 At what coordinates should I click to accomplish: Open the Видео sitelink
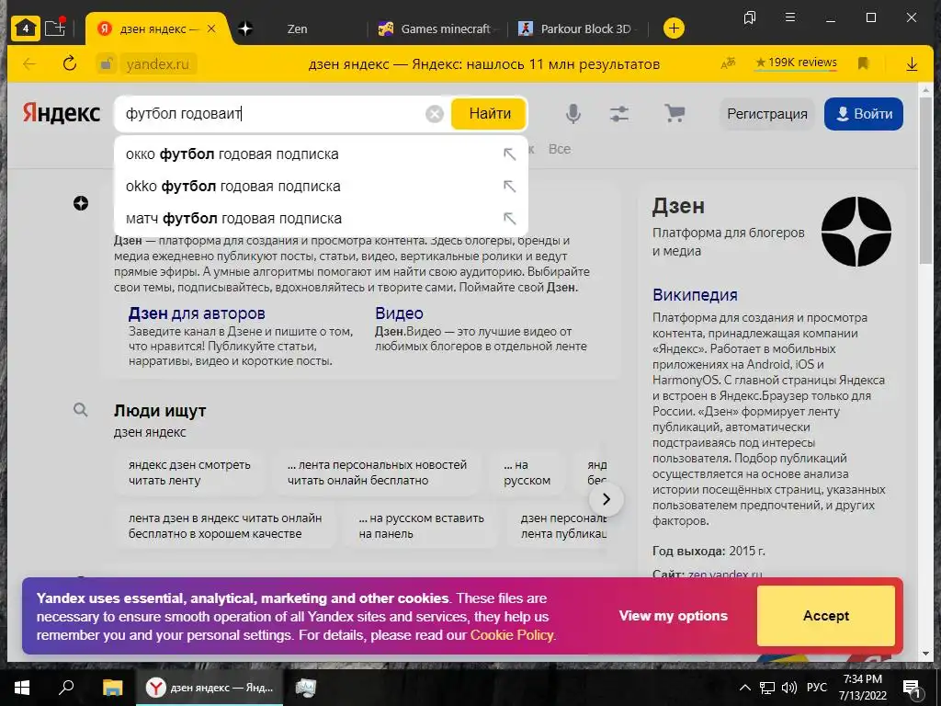click(399, 313)
